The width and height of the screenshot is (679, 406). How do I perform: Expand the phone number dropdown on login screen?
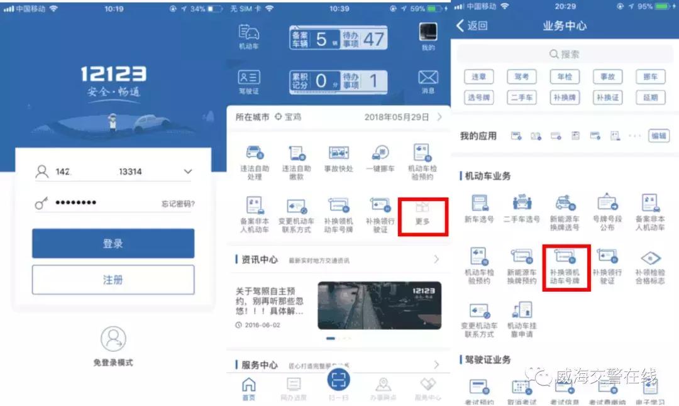pyautogui.click(x=188, y=170)
